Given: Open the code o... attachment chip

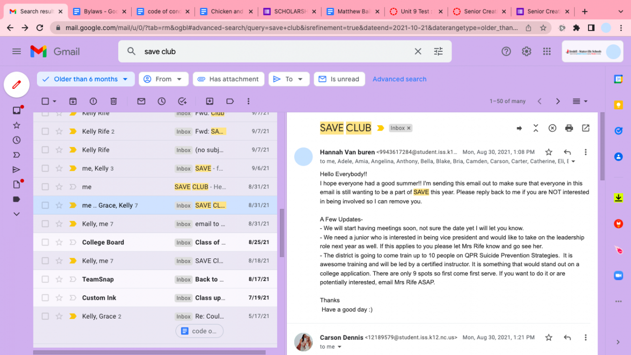Looking at the screenshot, I should tap(200, 331).
